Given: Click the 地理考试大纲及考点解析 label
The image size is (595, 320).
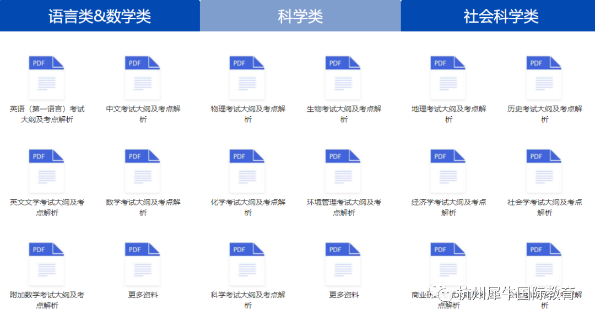Looking at the screenshot, I should [x=448, y=114].
